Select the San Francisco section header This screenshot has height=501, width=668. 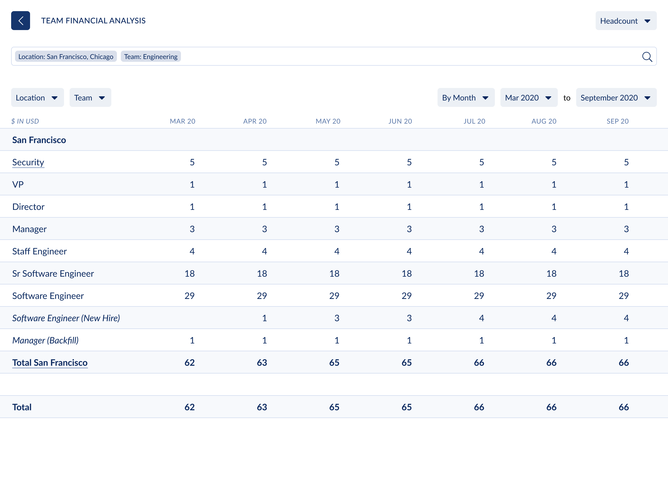coord(39,140)
